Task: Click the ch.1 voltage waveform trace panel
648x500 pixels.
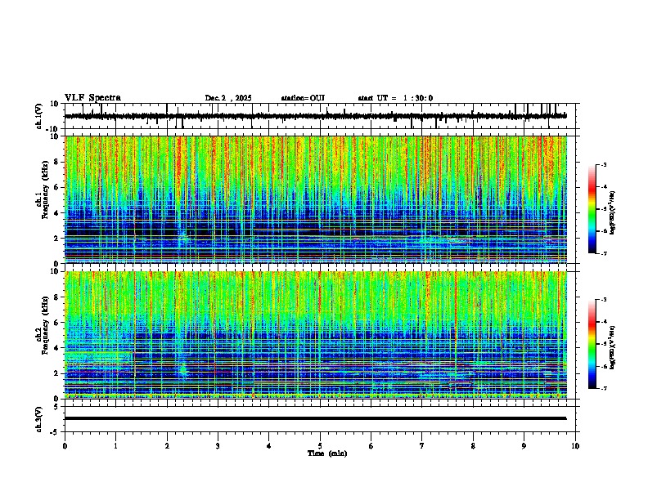Action: click(322, 116)
